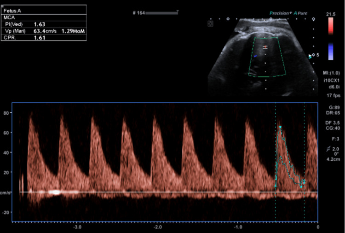Click the 2.0 sample gate size value
The width and height of the screenshot is (345, 233).
click(335, 149)
